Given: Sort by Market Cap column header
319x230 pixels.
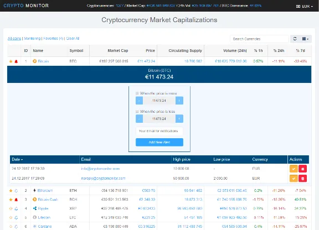Looking at the screenshot, I should [x=118, y=51].
